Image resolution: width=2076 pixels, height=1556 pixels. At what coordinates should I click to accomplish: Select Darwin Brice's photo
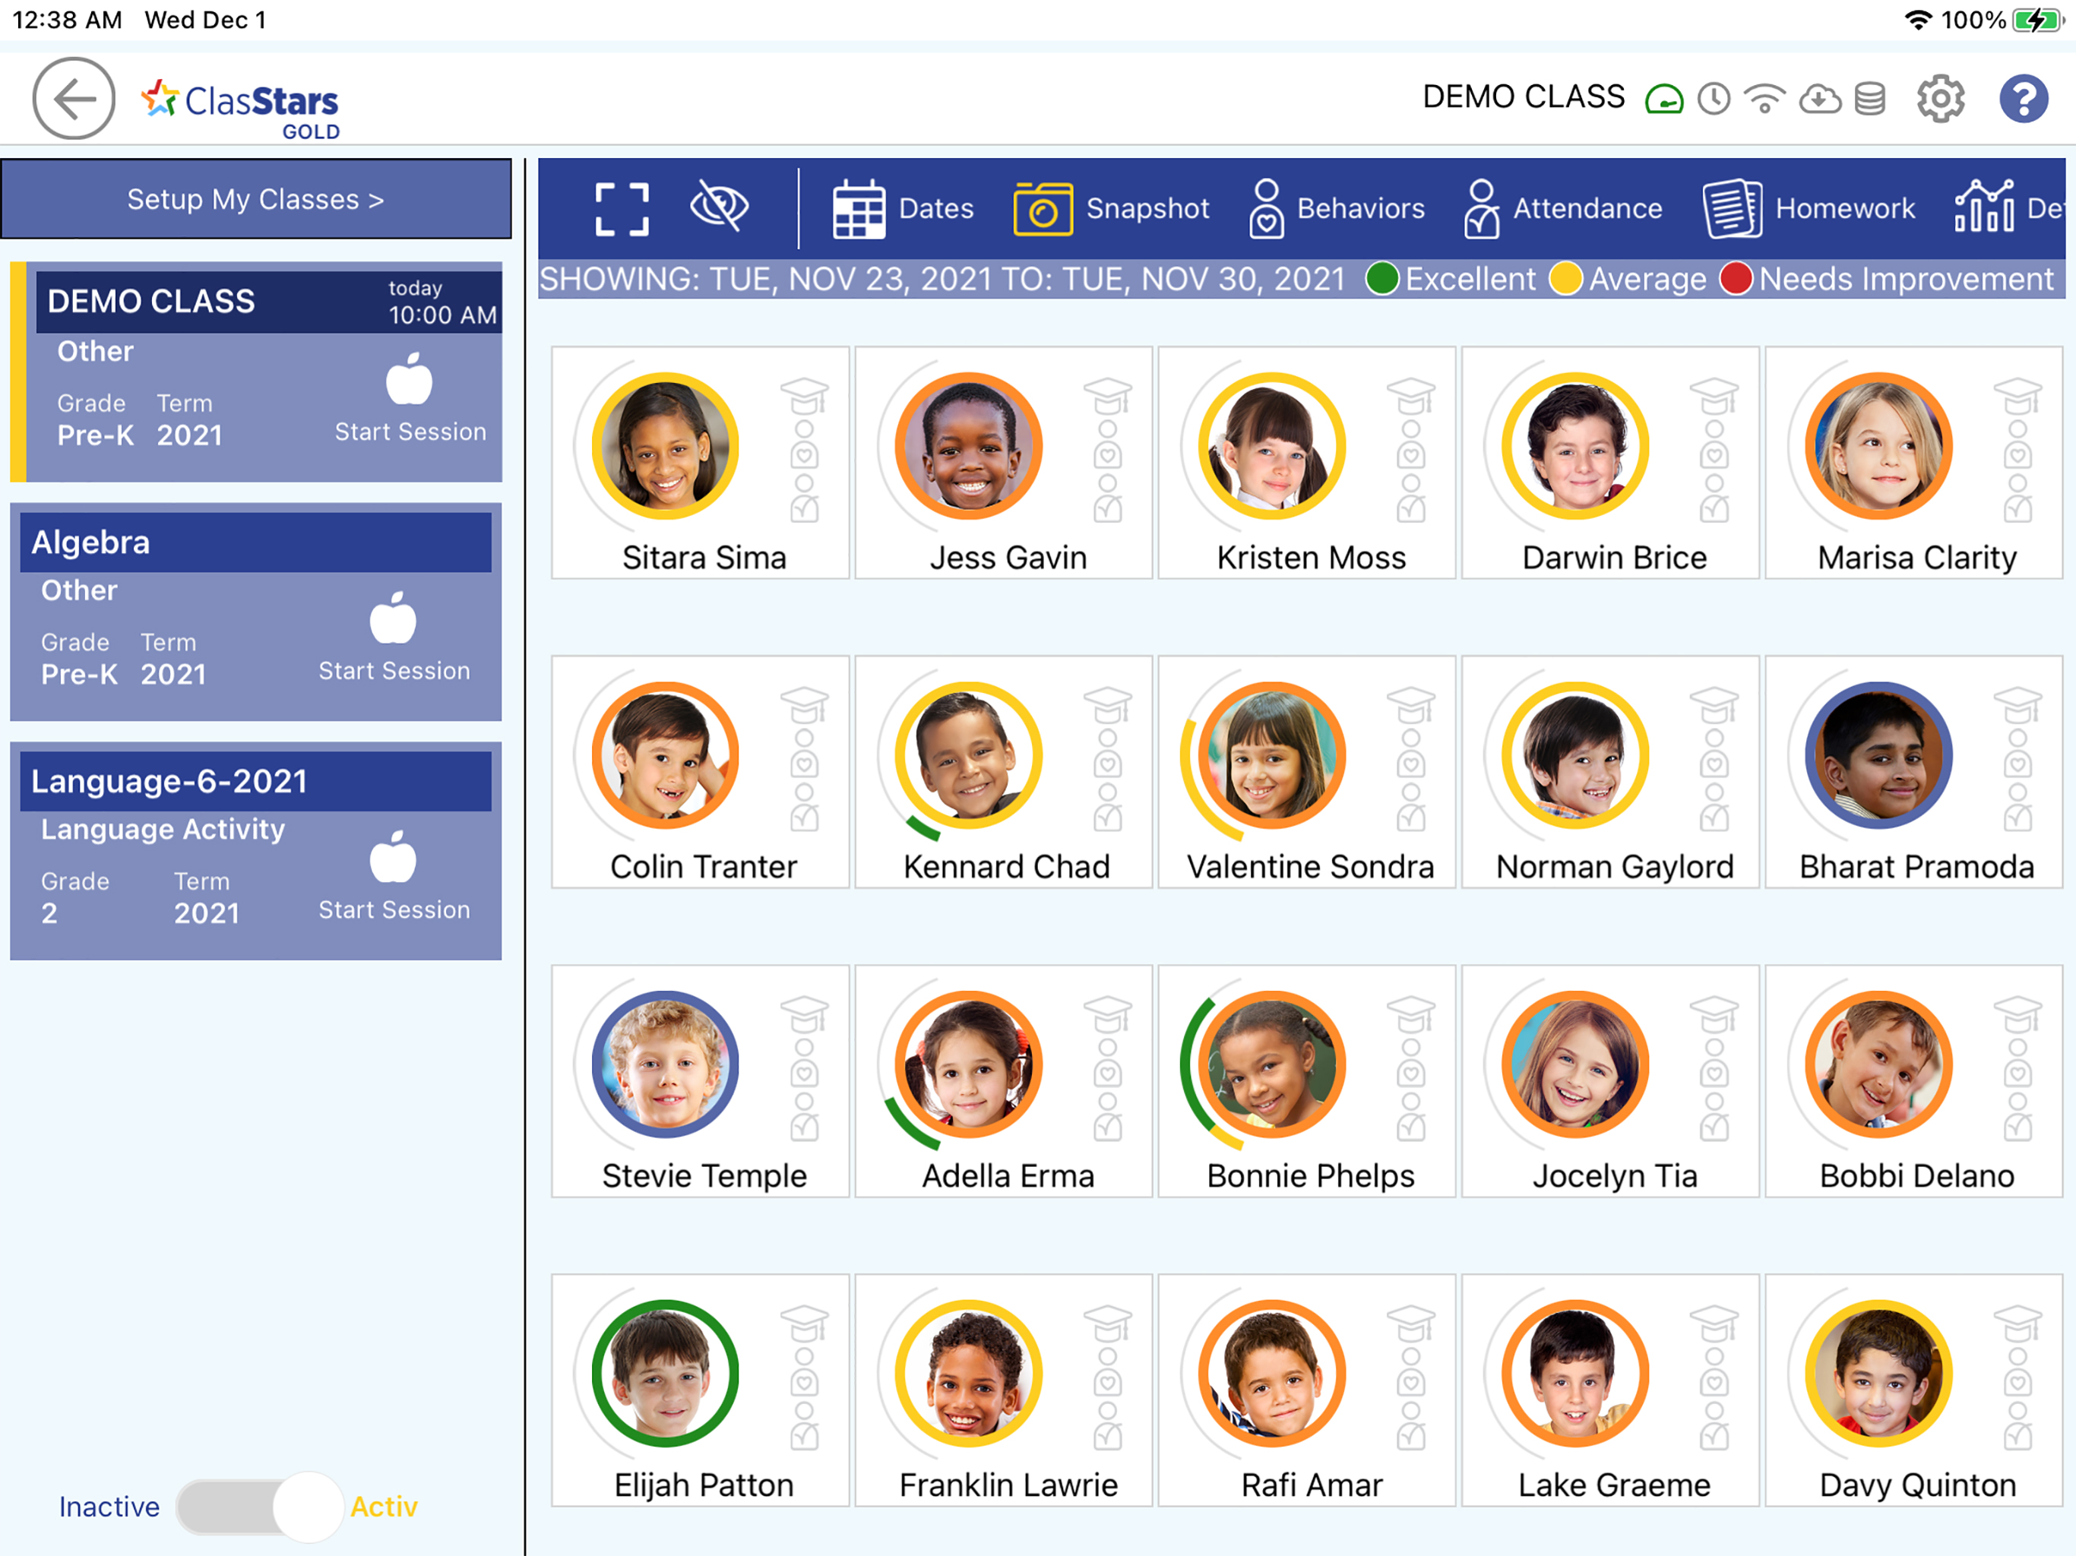tap(1574, 446)
